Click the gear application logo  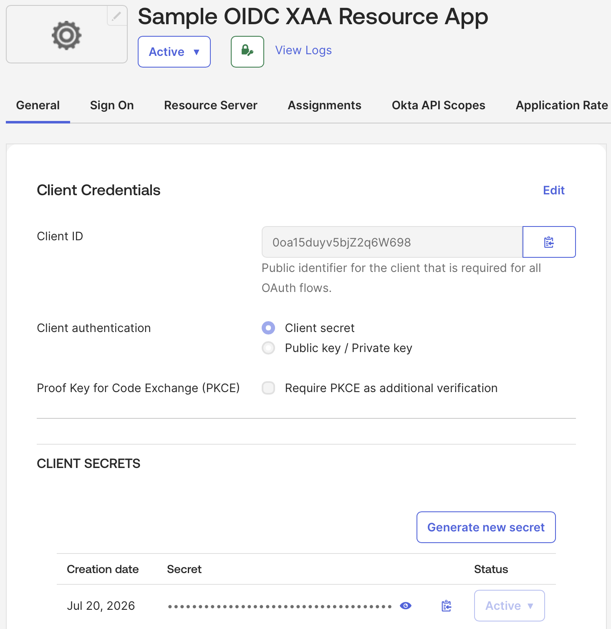pos(67,35)
